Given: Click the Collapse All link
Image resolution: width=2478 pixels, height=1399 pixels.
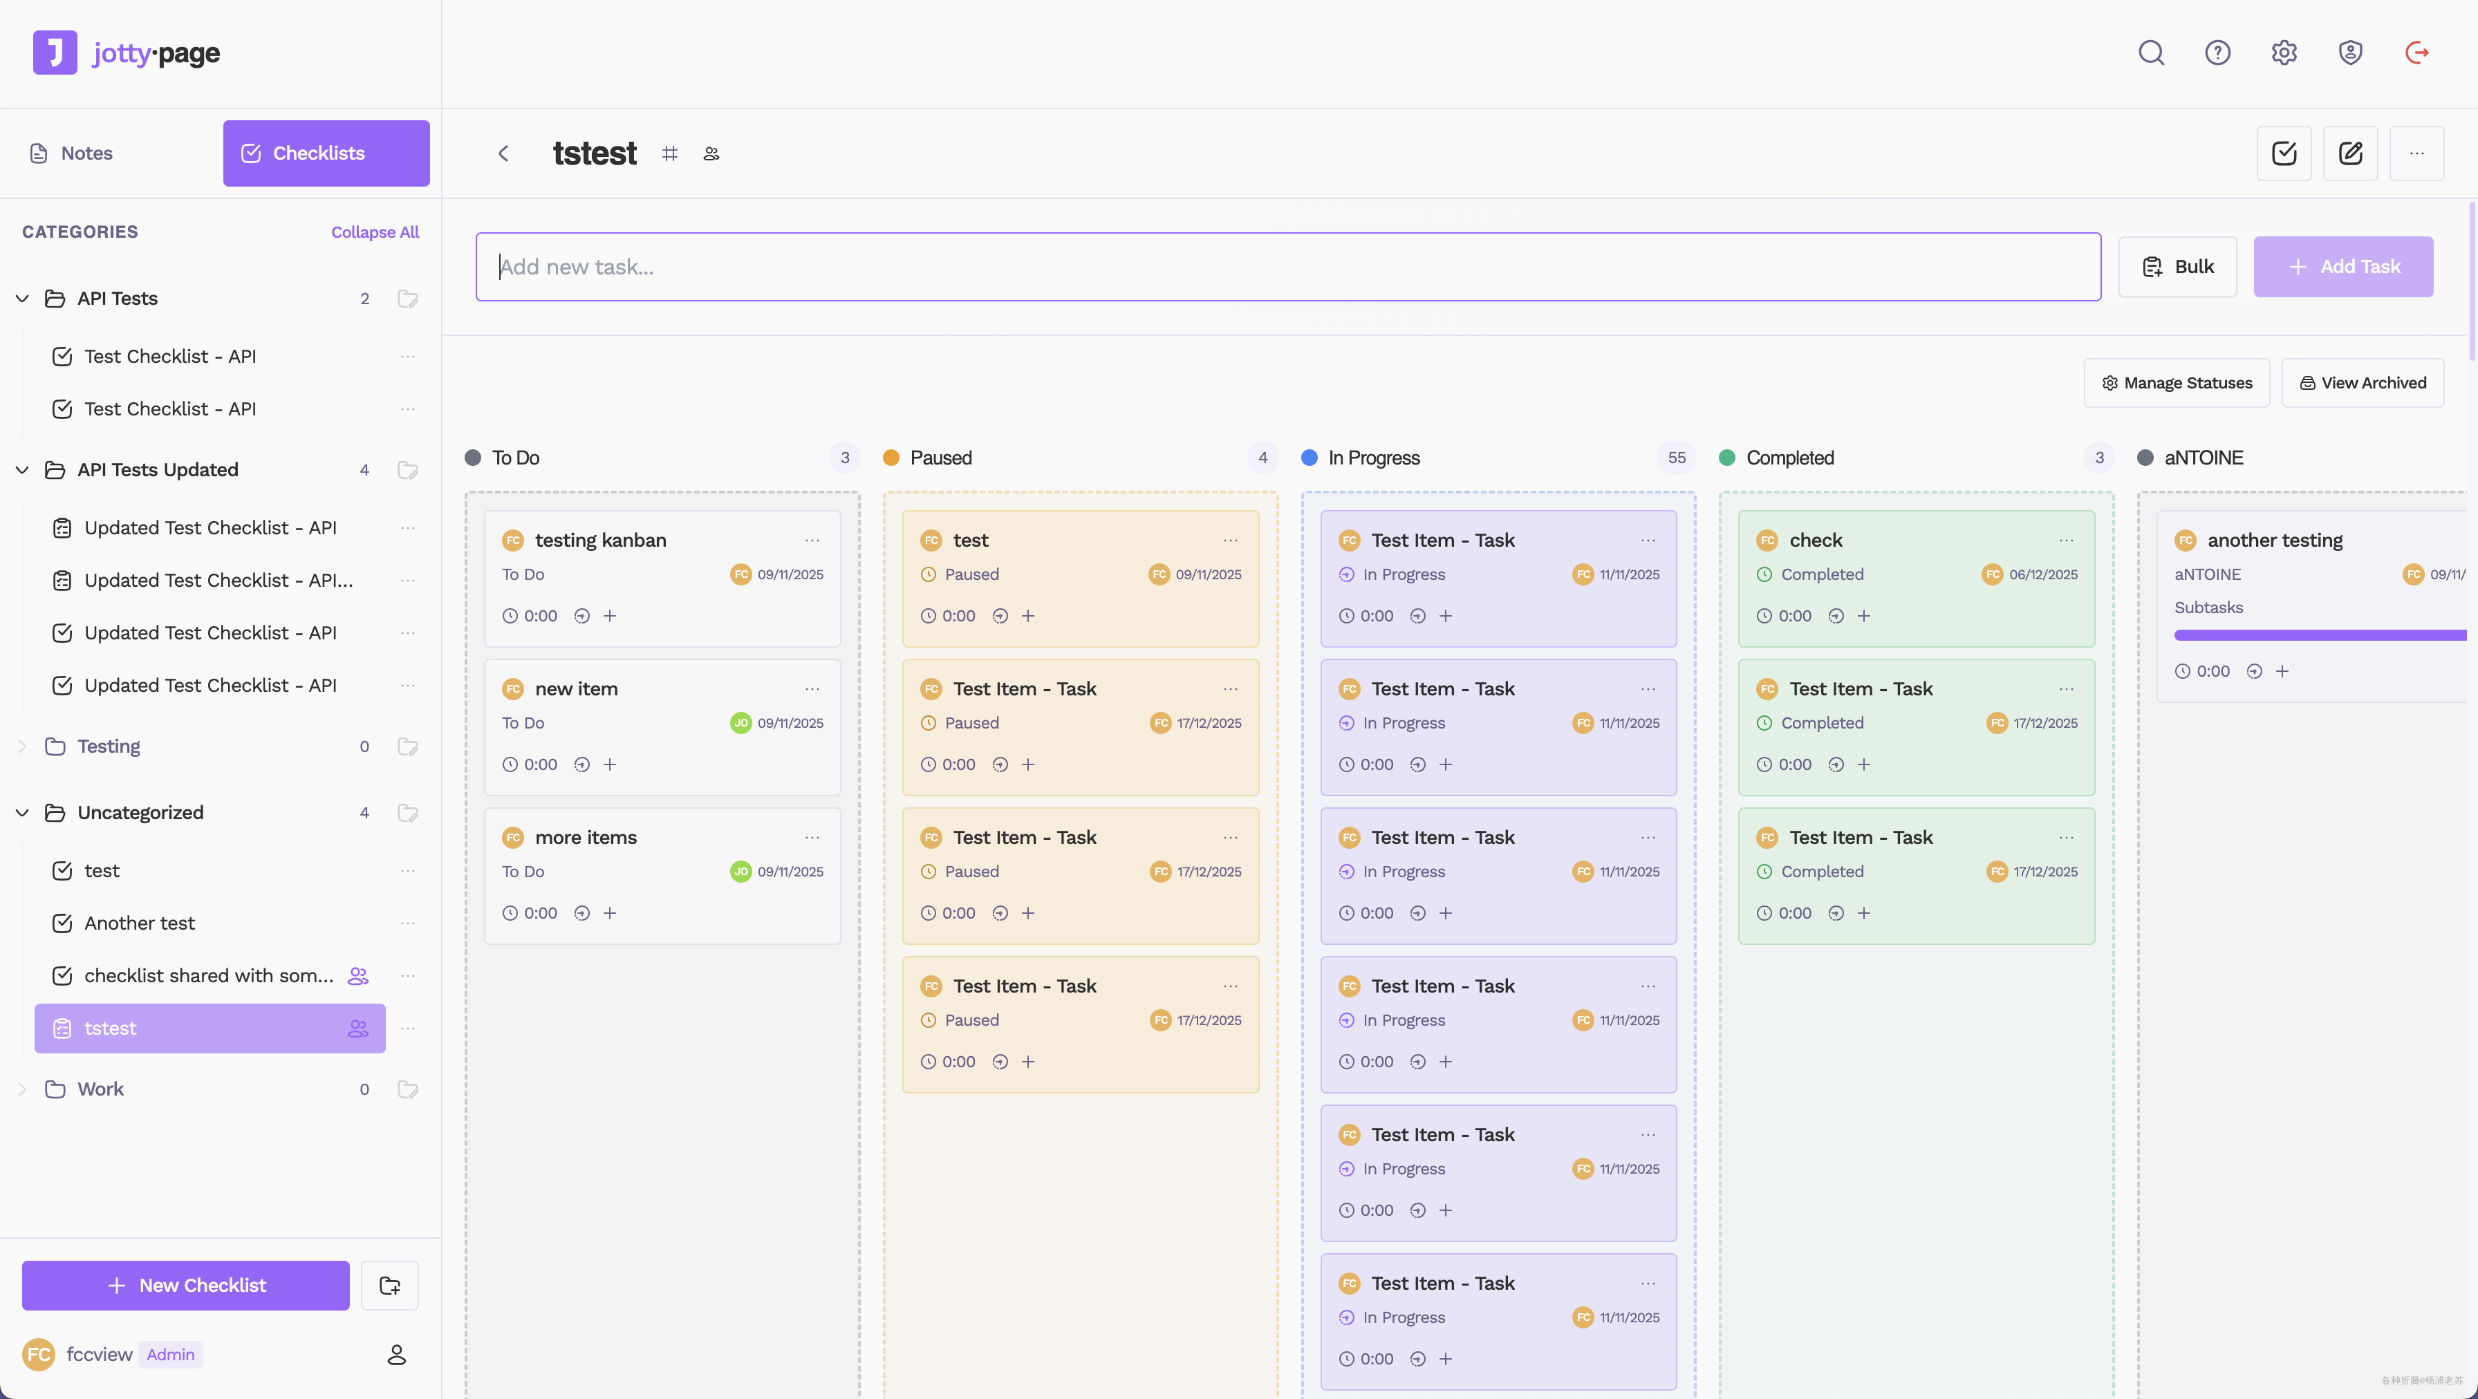Looking at the screenshot, I should 375,233.
